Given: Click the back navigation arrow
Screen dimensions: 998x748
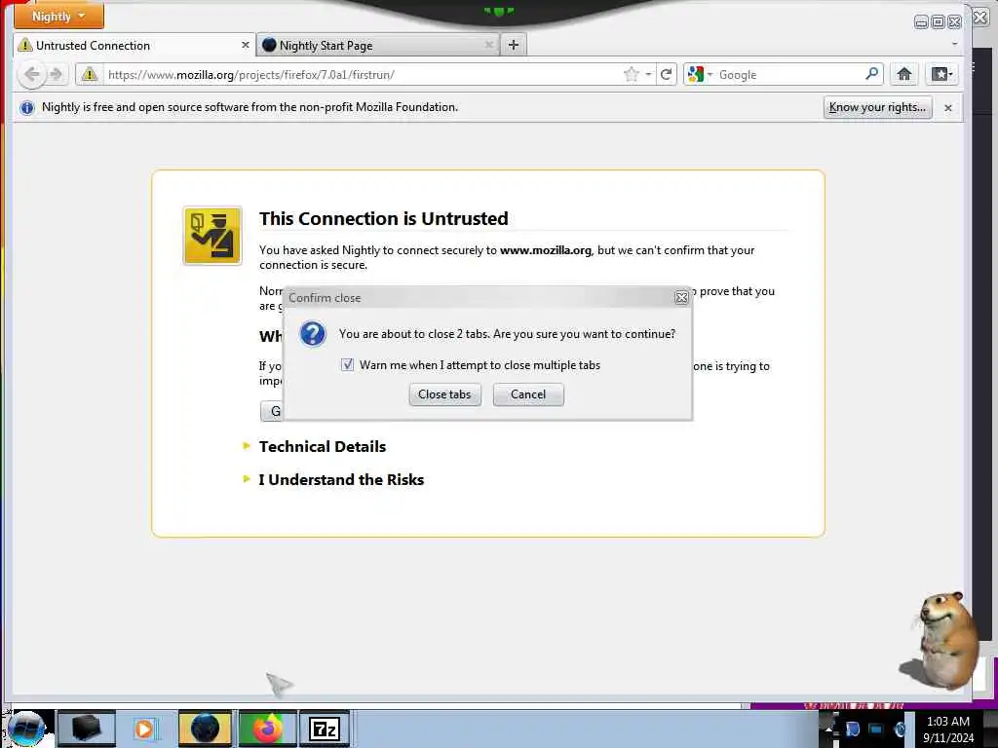Looking at the screenshot, I should (32, 74).
